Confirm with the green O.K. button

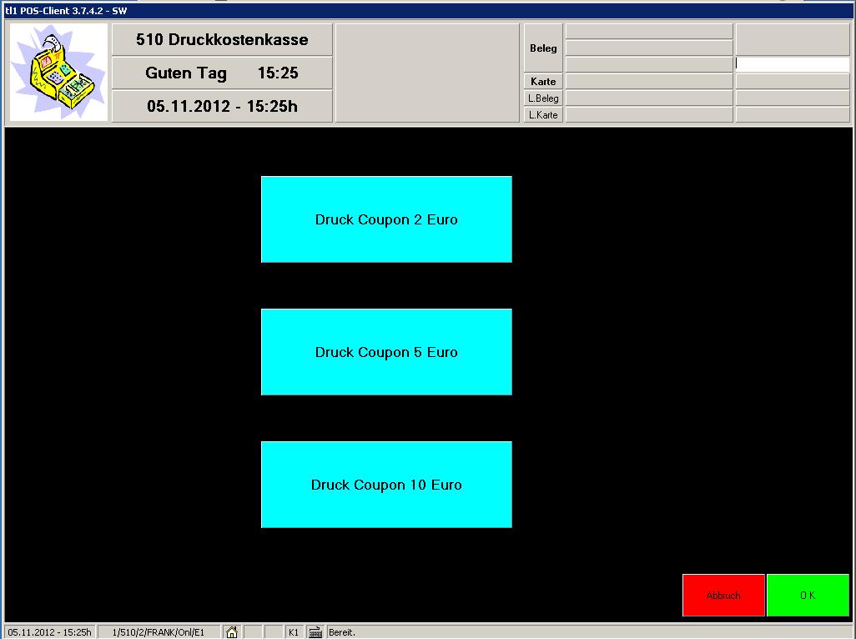[808, 596]
